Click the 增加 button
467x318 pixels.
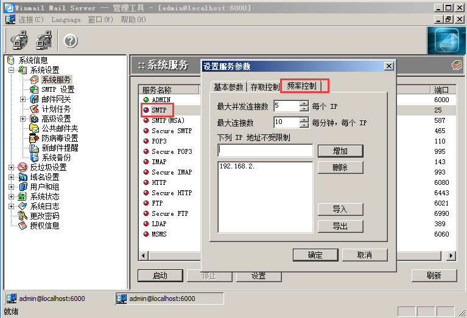[x=340, y=151]
